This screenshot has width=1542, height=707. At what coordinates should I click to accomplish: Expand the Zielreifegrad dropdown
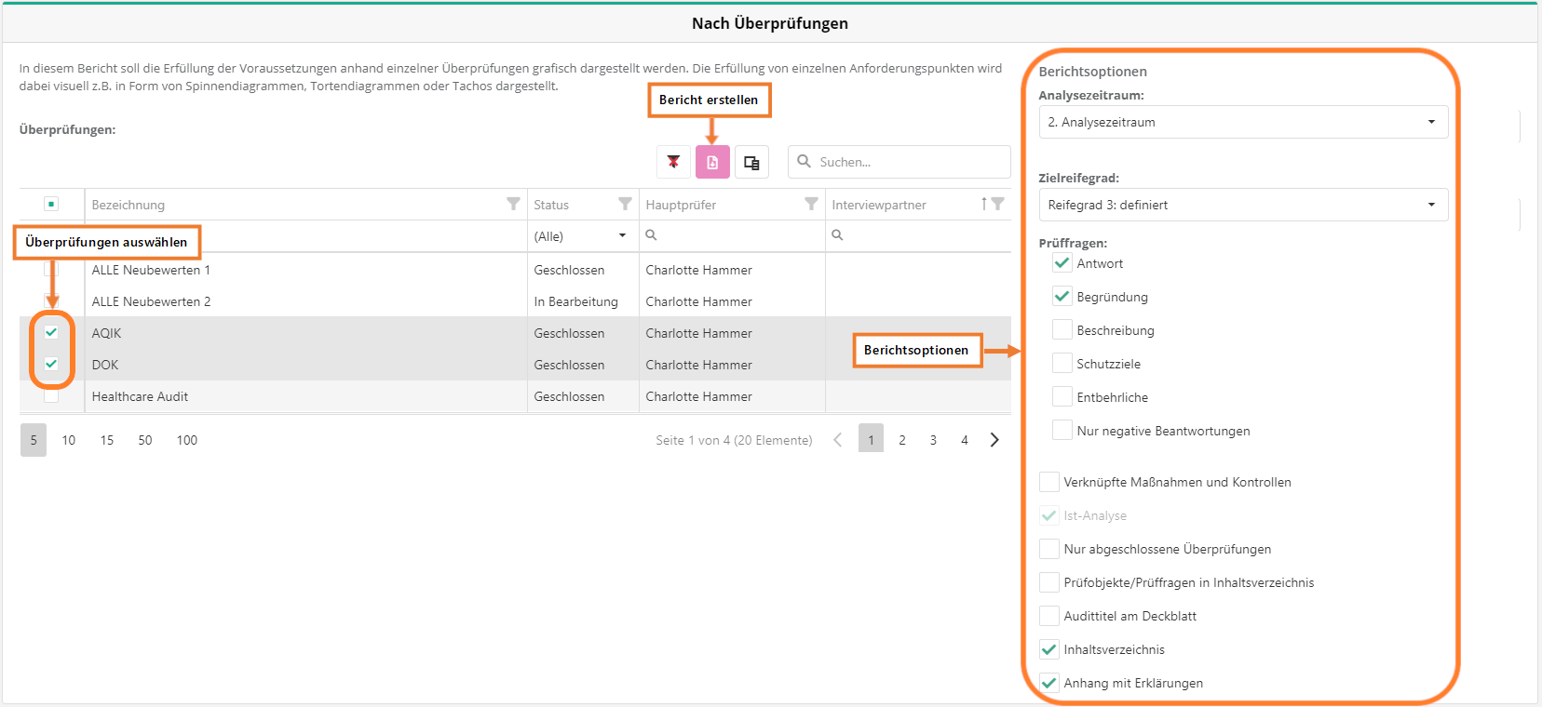point(1242,205)
